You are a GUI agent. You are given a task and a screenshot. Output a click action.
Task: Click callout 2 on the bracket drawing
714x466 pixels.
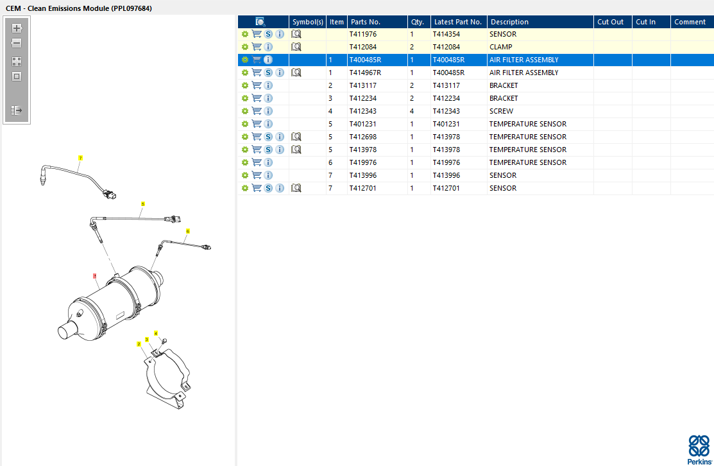pos(139,344)
